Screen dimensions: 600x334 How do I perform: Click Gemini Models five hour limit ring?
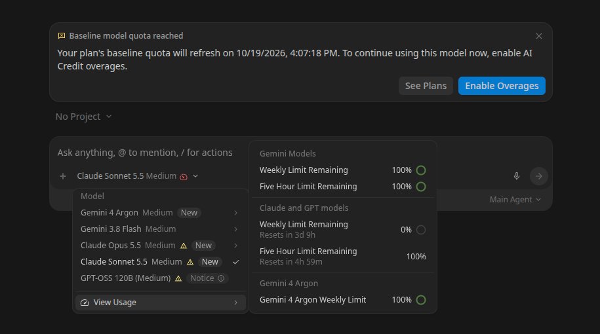[421, 187]
